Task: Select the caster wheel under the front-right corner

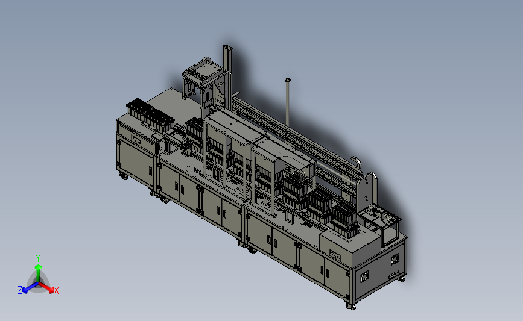Action: (x=350, y=306)
